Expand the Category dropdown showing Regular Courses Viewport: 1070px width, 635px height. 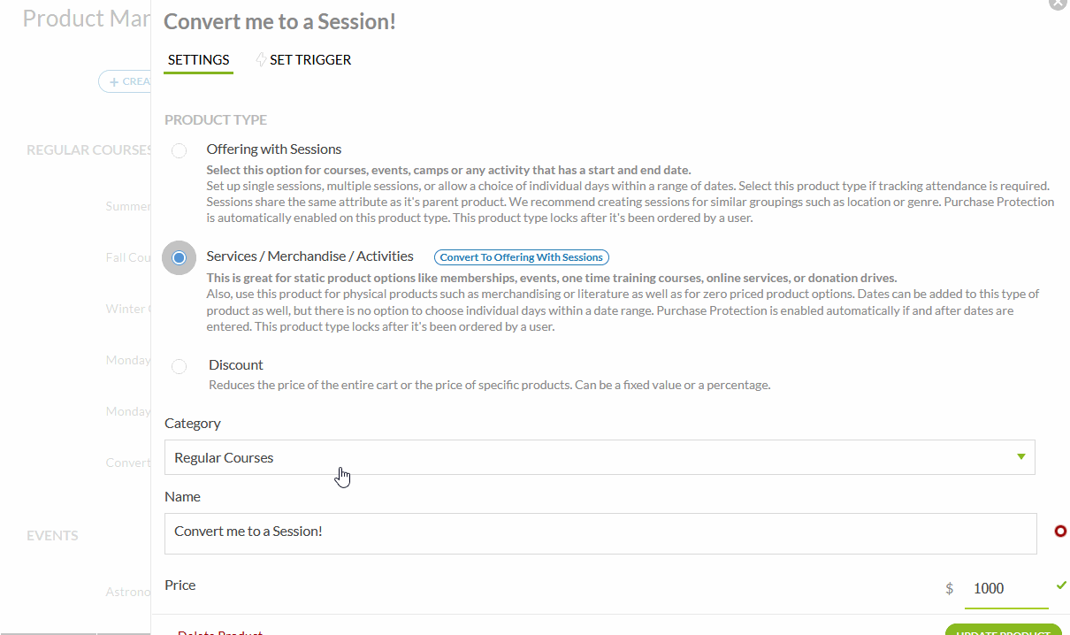coord(600,457)
